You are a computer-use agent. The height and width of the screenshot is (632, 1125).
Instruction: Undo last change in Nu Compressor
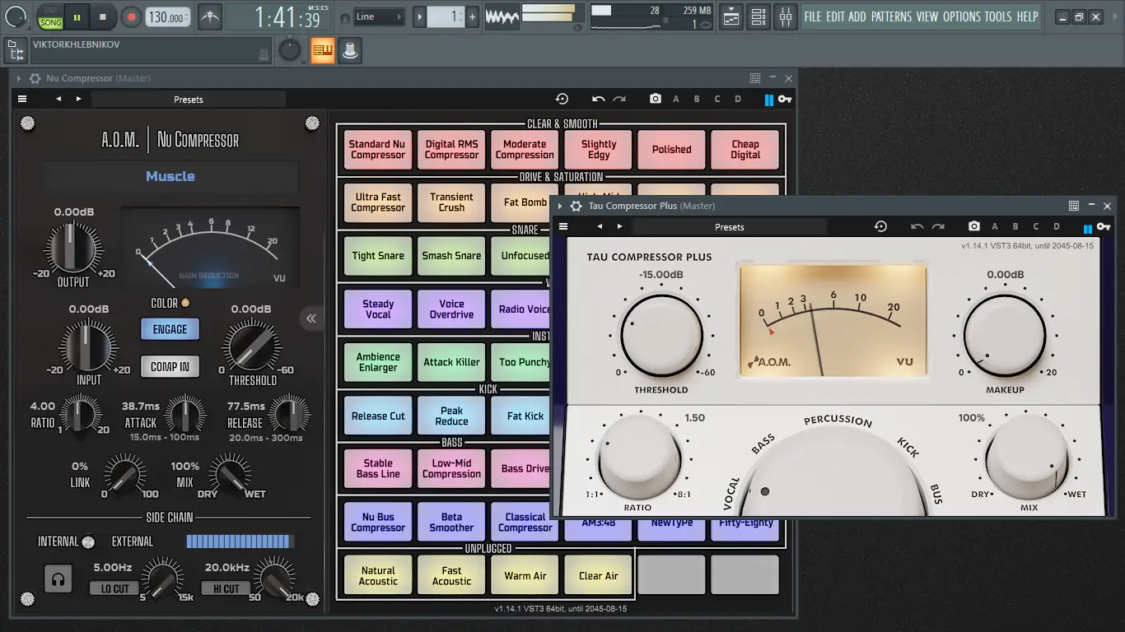(x=599, y=99)
